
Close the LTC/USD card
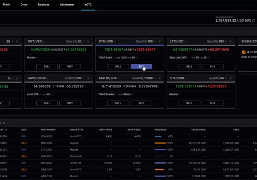click(231, 42)
